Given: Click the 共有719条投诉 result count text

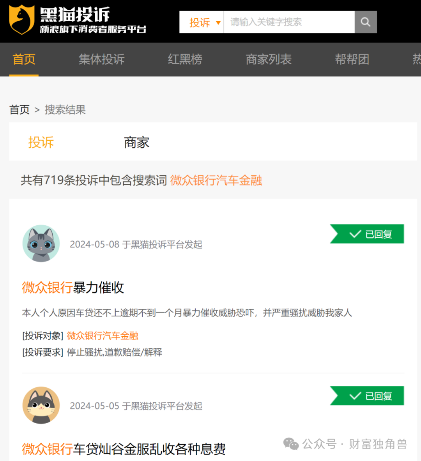Looking at the screenshot, I should click(x=94, y=180).
